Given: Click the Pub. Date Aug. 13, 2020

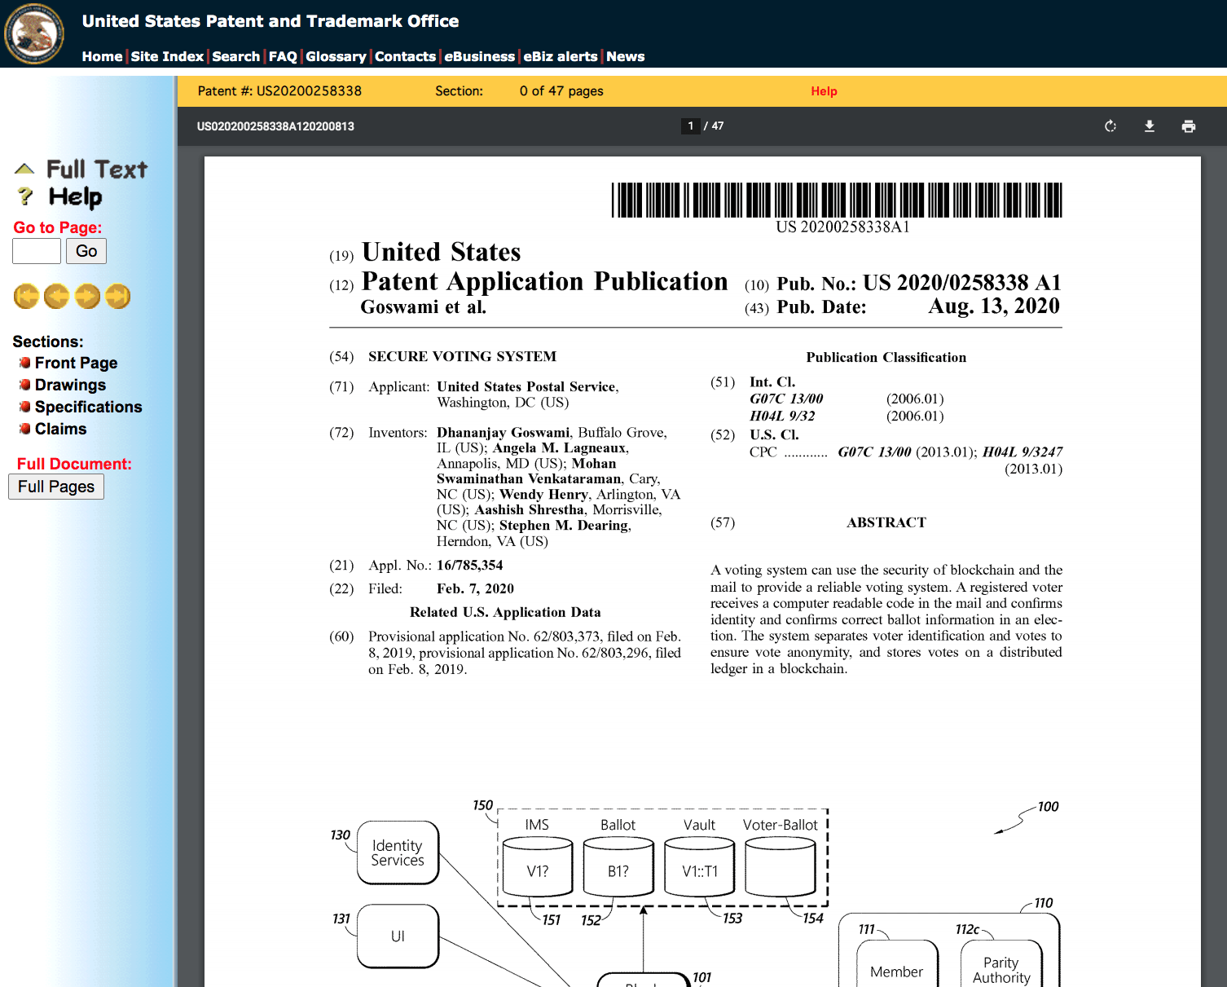Looking at the screenshot, I should tap(918, 306).
